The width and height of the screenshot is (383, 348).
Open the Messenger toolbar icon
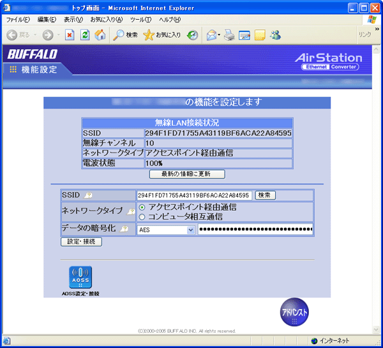(x=275, y=35)
